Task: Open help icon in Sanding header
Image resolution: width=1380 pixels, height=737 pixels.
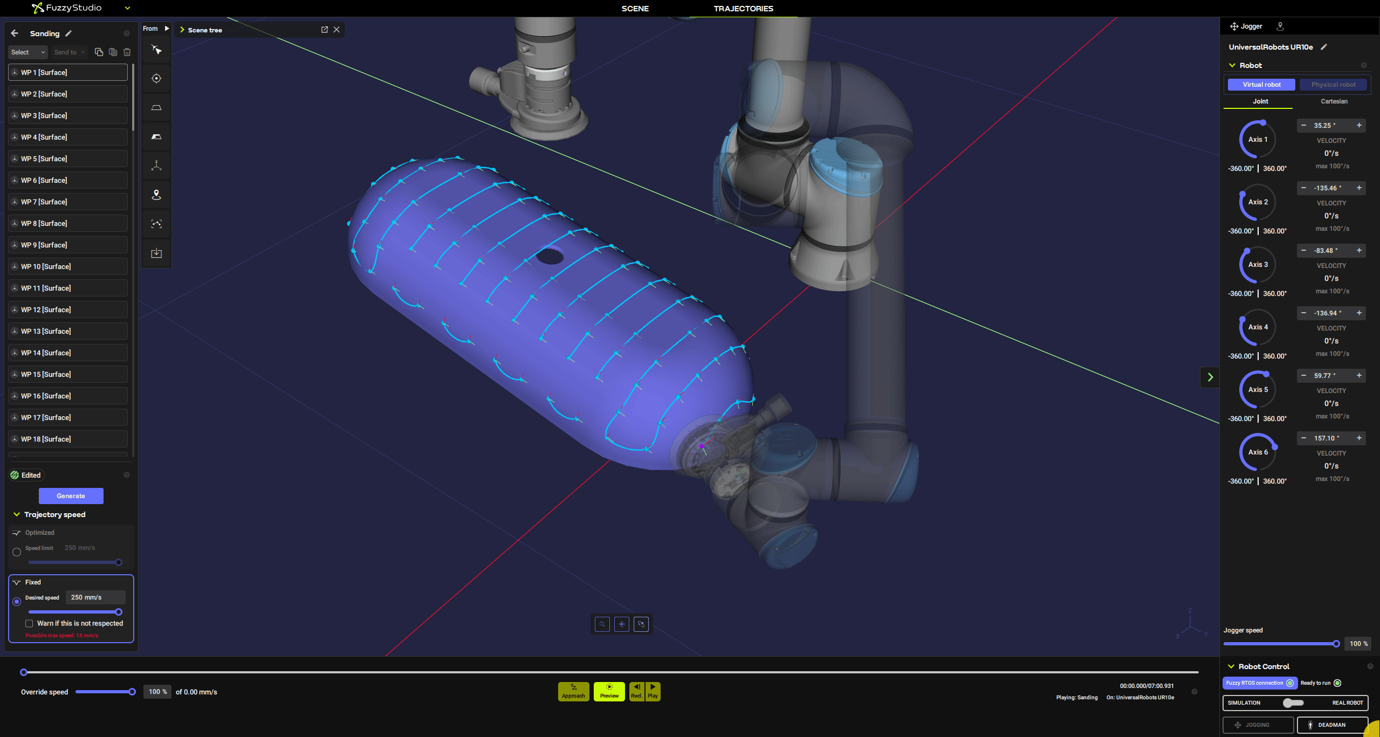Action: pyautogui.click(x=127, y=33)
